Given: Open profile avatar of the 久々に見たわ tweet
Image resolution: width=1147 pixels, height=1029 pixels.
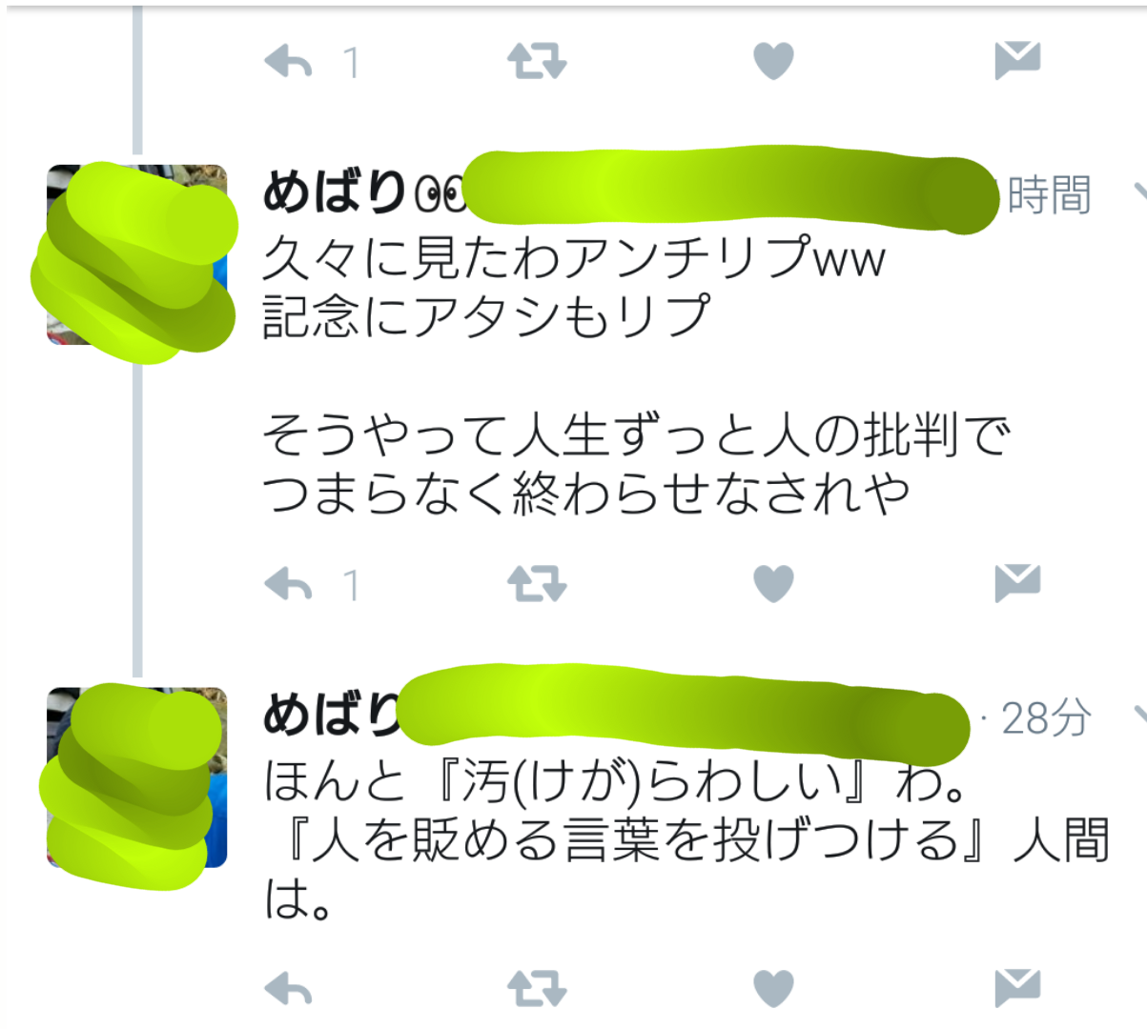Looking at the screenshot, I should pyautogui.click(x=136, y=254).
